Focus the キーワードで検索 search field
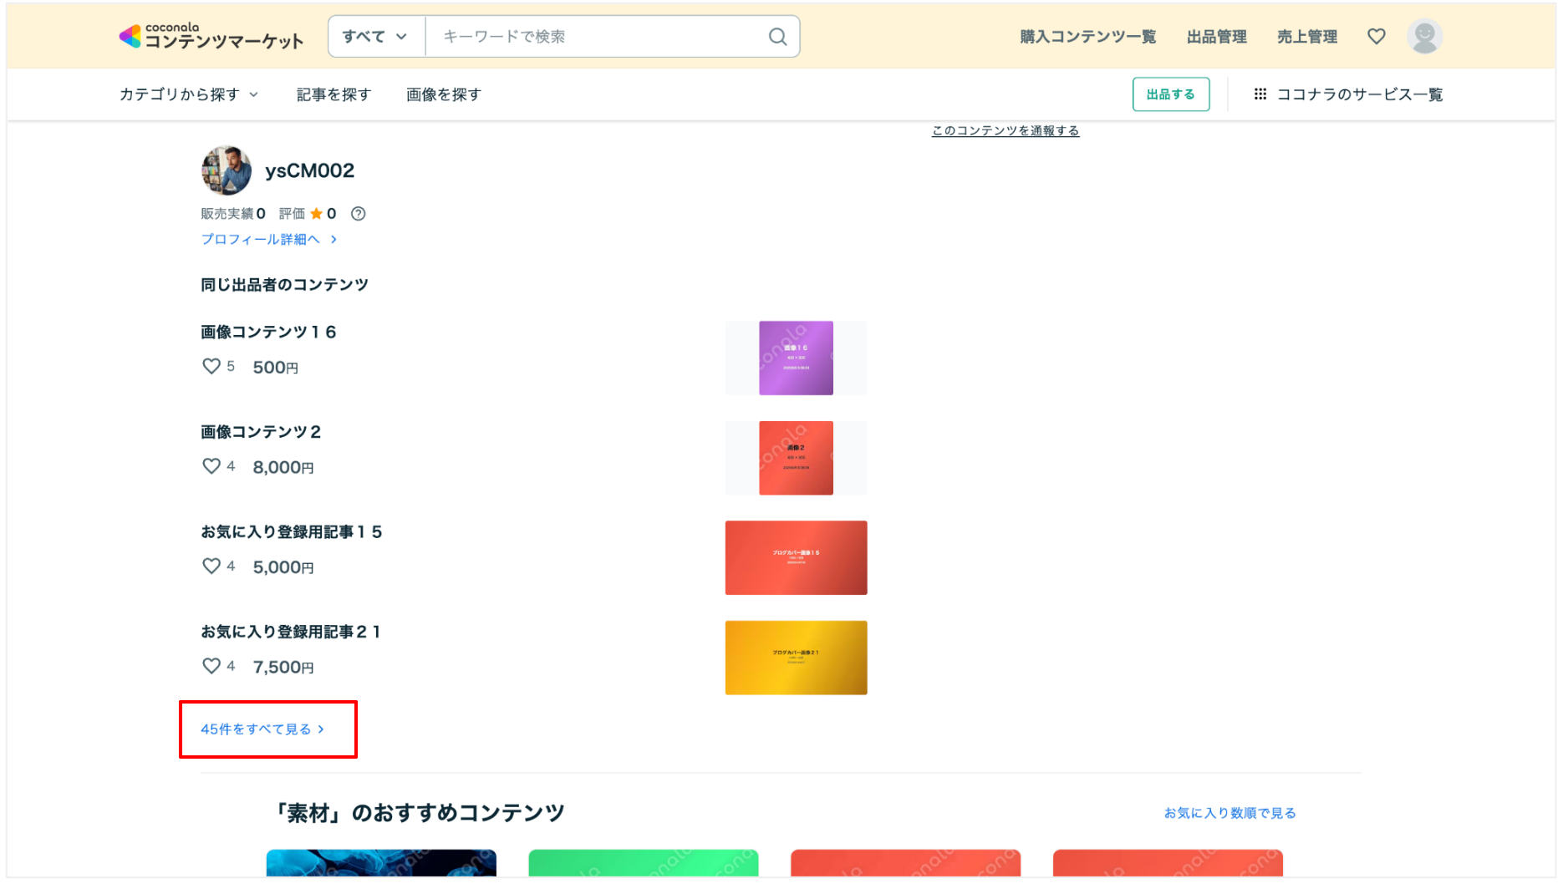Image resolution: width=1563 pixels, height=884 pixels. pyautogui.click(x=595, y=37)
